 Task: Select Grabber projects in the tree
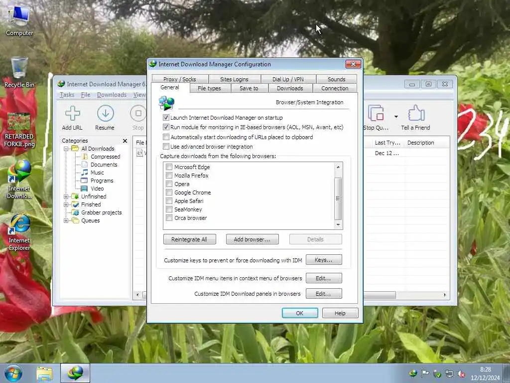(101, 212)
